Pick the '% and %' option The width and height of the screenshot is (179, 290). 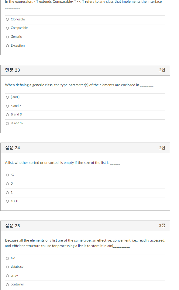[x=7, y=123]
